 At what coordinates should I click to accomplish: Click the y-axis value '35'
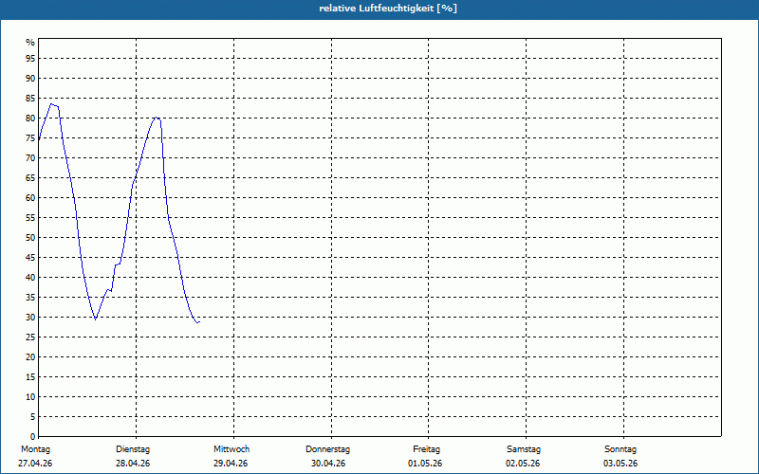click(30, 298)
